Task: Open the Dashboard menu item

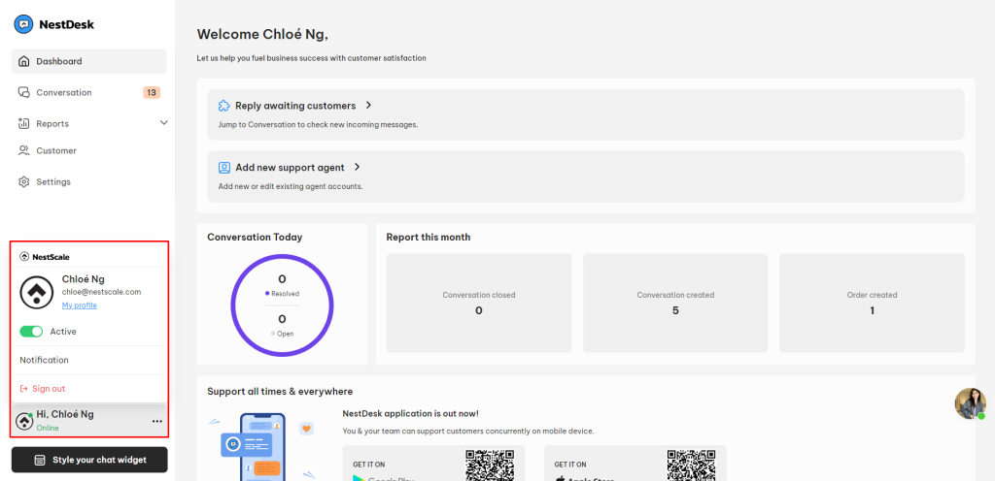Action: [88, 61]
